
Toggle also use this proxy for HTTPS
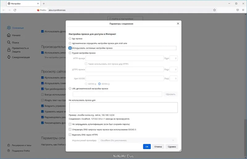tap(86, 64)
